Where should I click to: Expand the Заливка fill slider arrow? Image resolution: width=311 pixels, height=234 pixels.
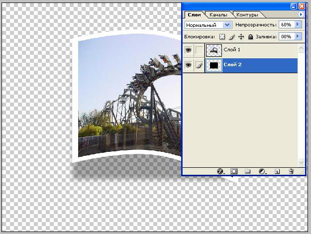tap(298, 37)
